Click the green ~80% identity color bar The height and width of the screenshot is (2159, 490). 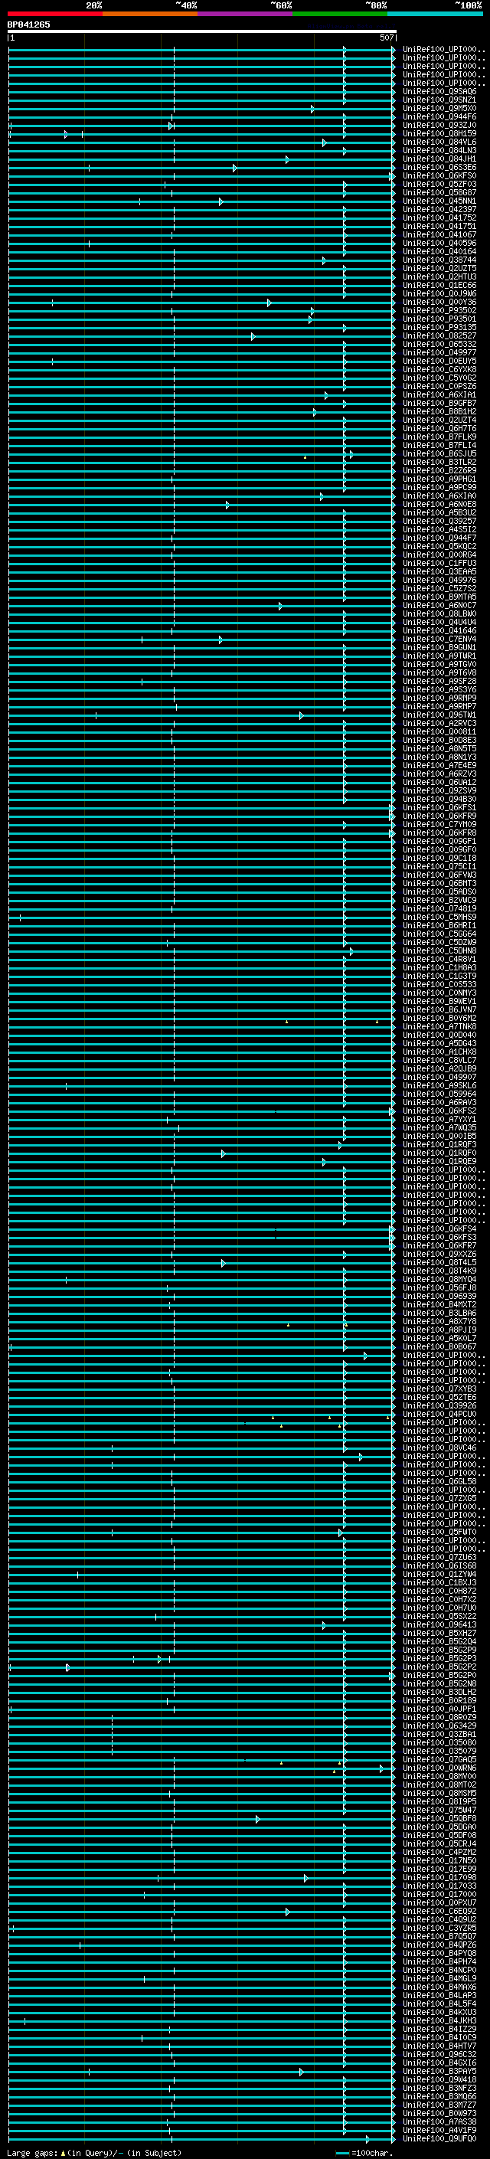tap(340, 14)
